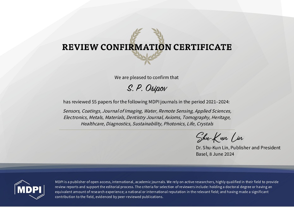Click the date "Basel, 8 June 2024"
The height and width of the screenshot is (207, 294).
(x=215, y=154)
